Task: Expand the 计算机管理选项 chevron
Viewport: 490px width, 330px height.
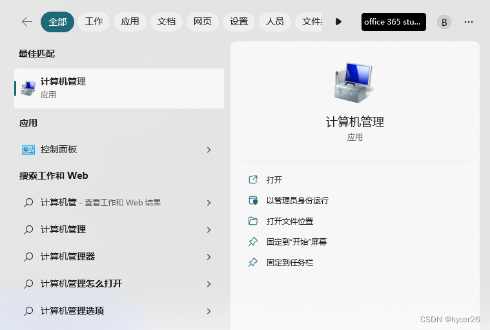Action: pyautogui.click(x=209, y=311)
